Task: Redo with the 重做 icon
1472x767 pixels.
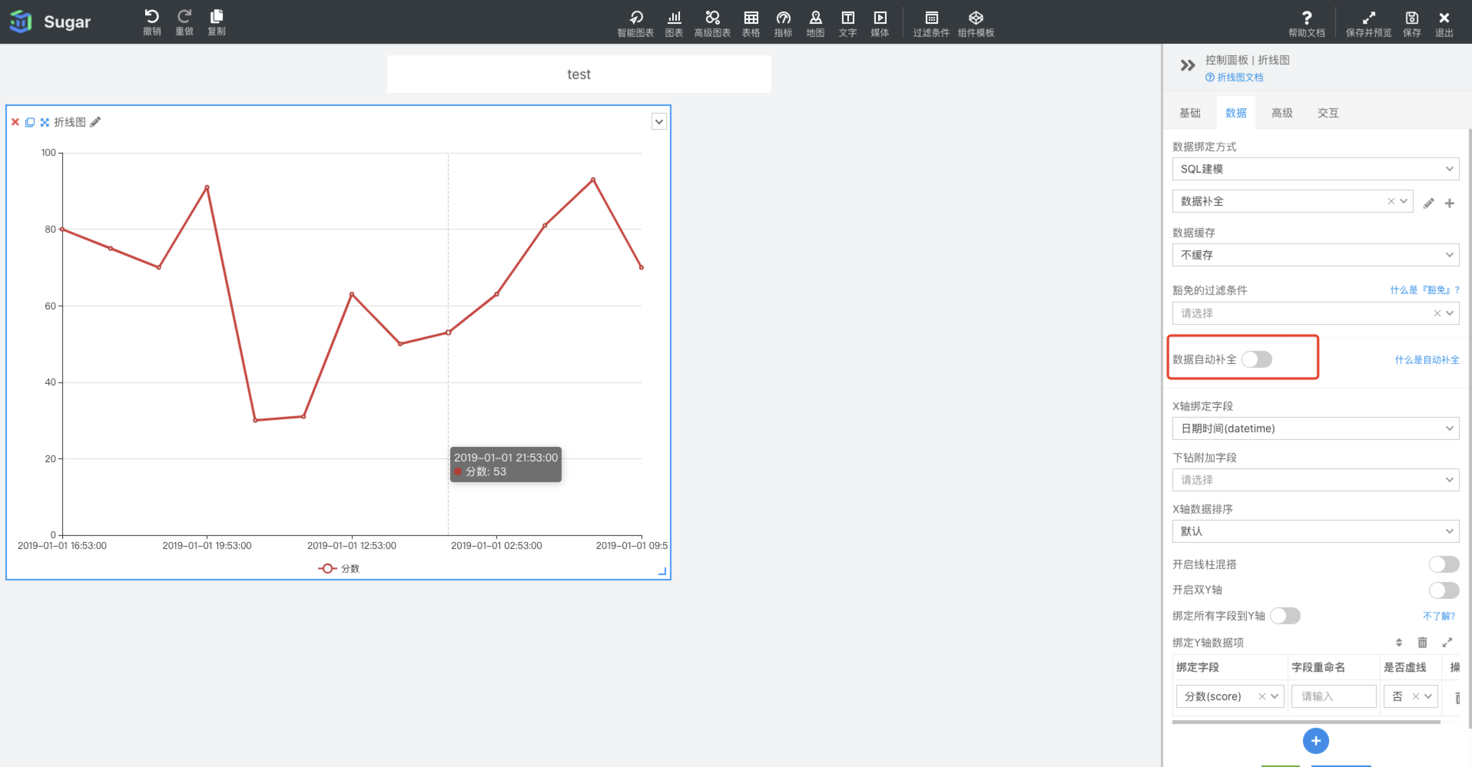Action: click(x=184, y=22)
